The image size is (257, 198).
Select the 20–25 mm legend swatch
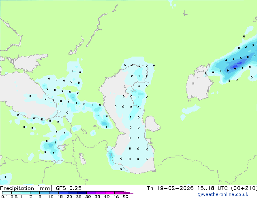pyautogui.click(x=73, y=193)
